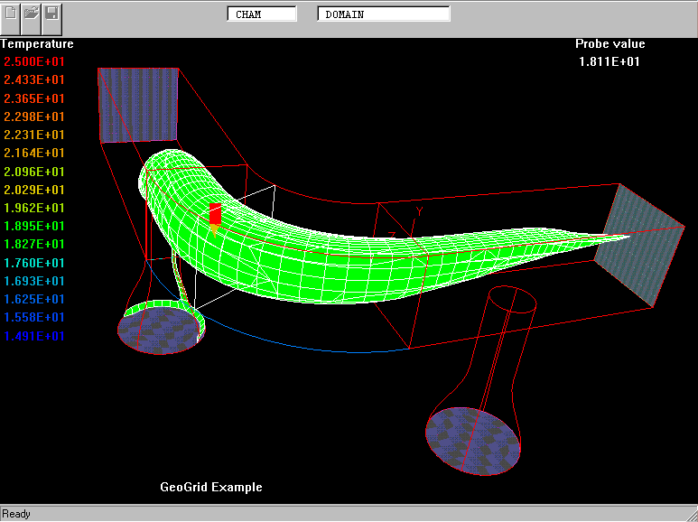Click the New file toolbar icon
The width and height of the screenshot is (698, 522).
tap(12, 14)
